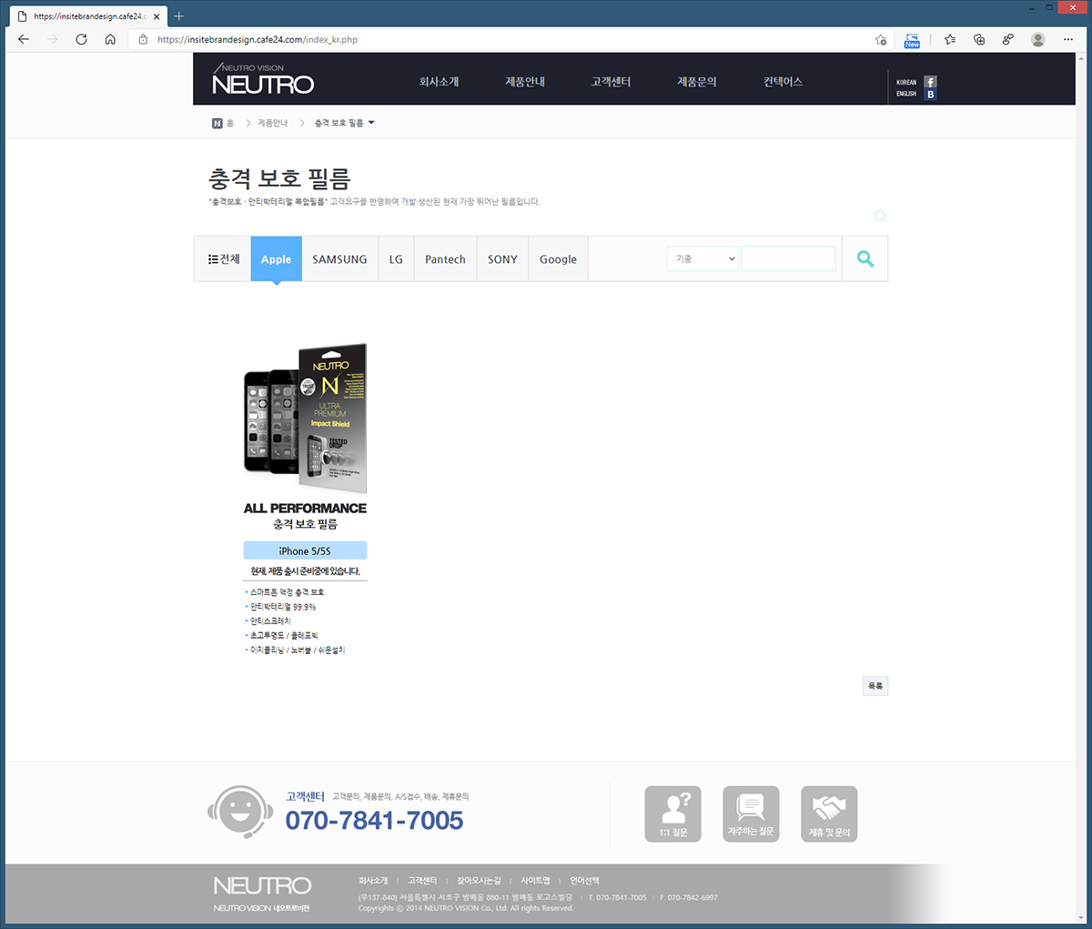Open browser settings and more menu

tap(1068, 39)
